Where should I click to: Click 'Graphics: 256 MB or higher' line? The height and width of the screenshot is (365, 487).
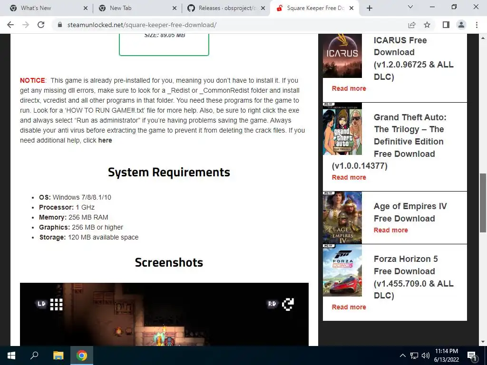pos(81,227)
